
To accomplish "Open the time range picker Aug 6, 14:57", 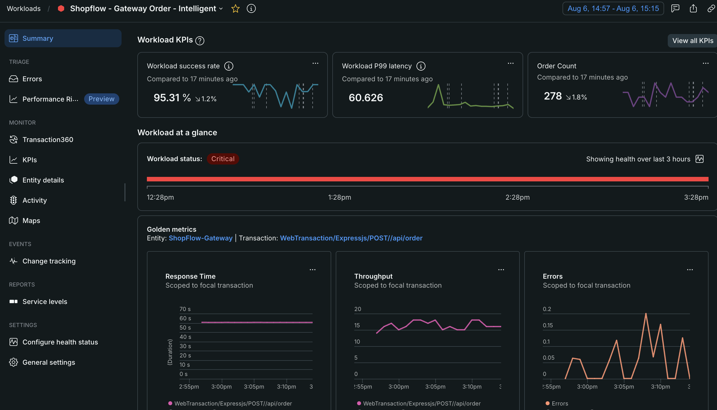I will 613,8.
